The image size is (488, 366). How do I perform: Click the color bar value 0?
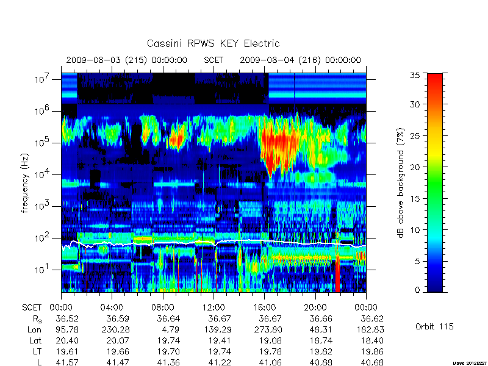(417, 290)
